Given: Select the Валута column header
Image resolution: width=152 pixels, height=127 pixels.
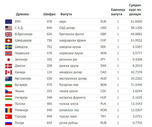Looking at the screenshot, I should click(66, 14).
